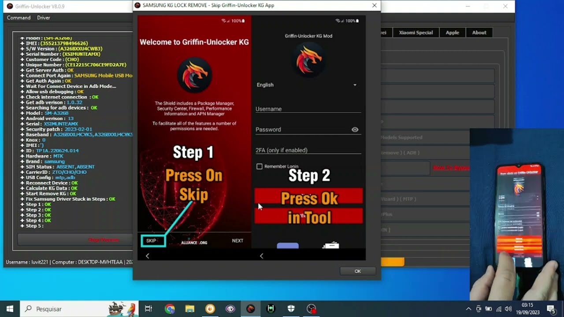
Task: Expand the English language dropdown
Action: pos(307,85)
